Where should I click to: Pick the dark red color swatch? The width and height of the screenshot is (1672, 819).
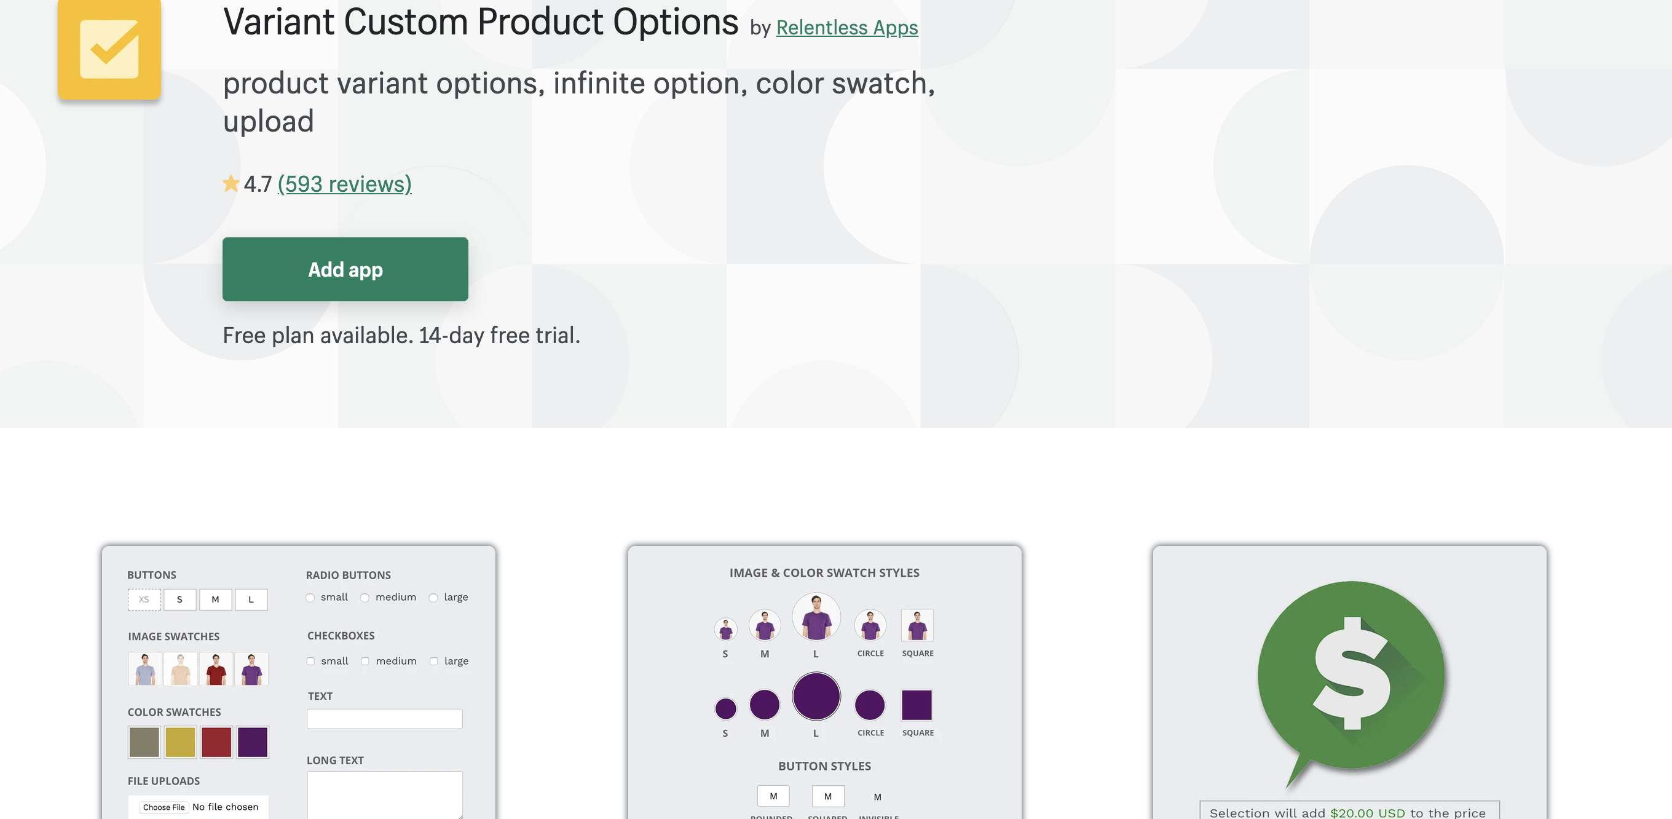216,742
